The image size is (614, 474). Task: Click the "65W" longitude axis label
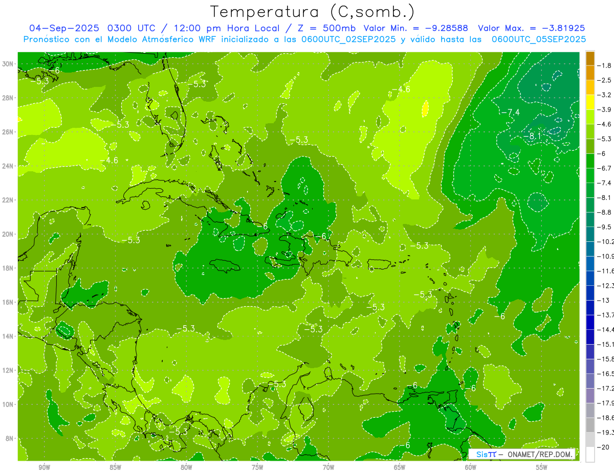point(400,467)
